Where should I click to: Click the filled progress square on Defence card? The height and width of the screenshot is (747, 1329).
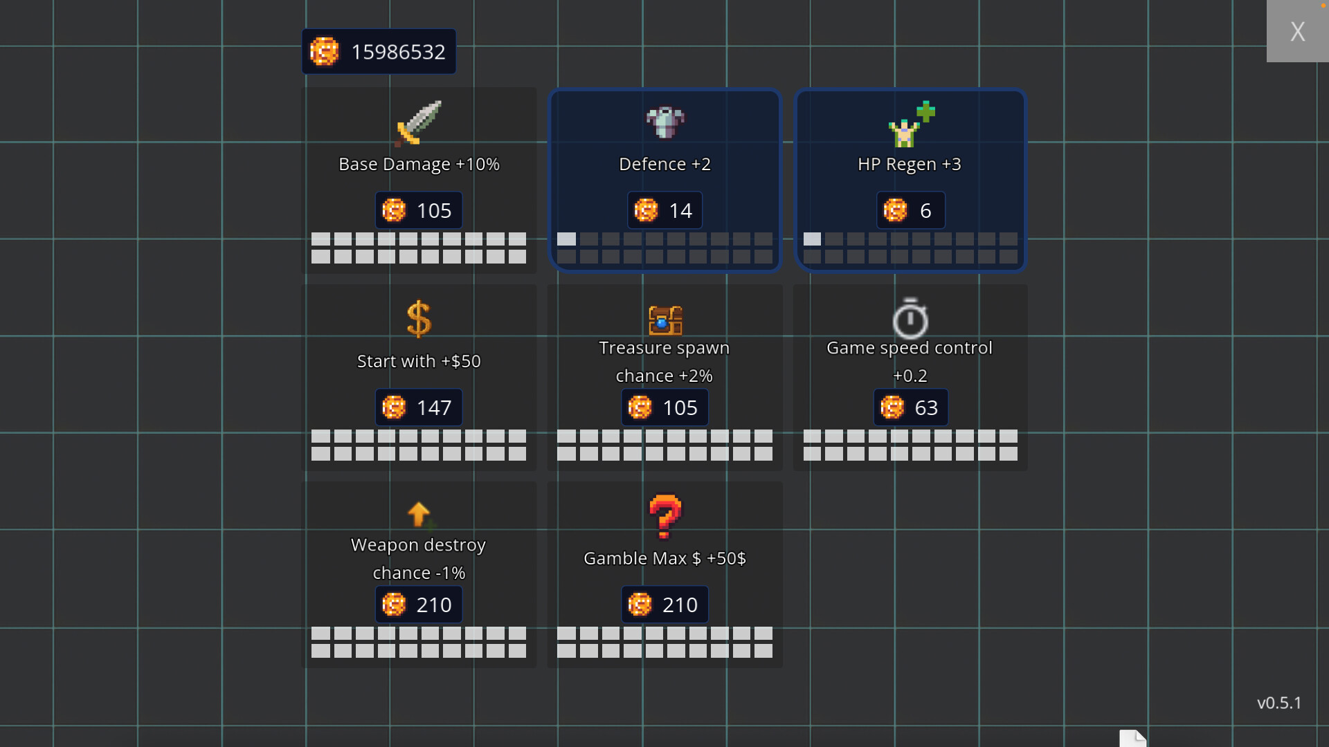pos(567,239)
